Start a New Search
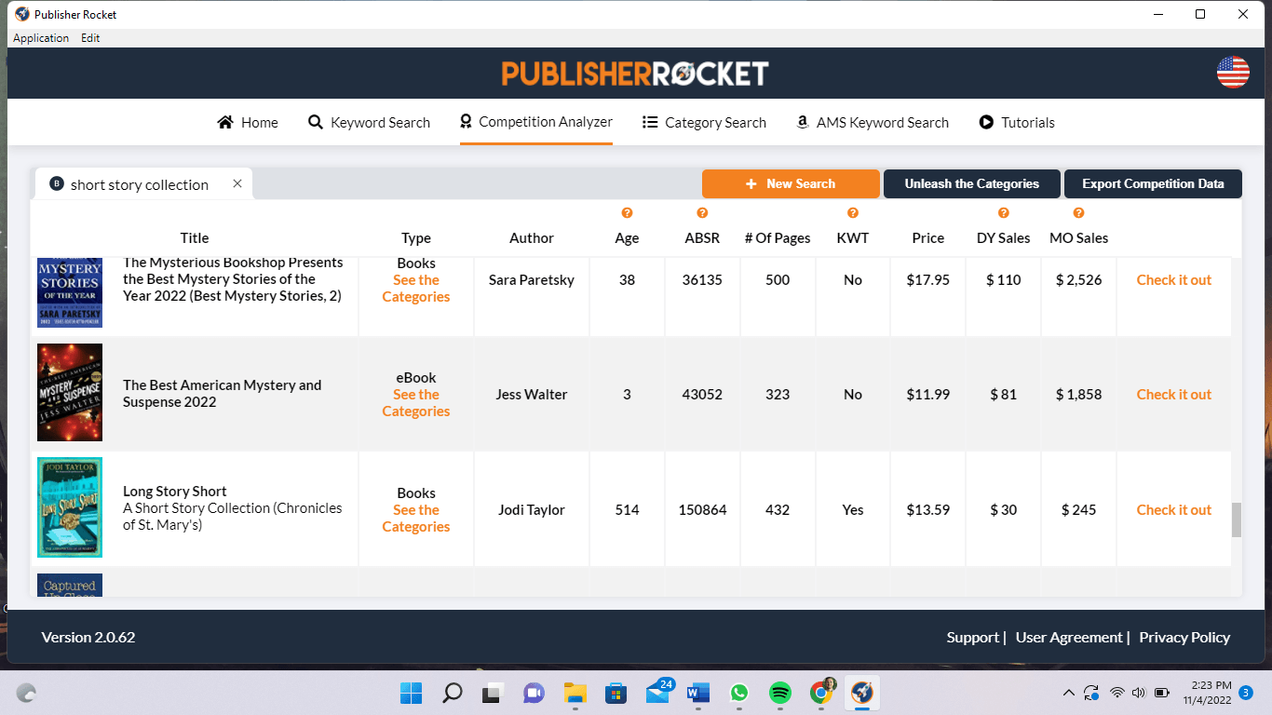Viewport: 1272px width, 715px height. point(791,183)
